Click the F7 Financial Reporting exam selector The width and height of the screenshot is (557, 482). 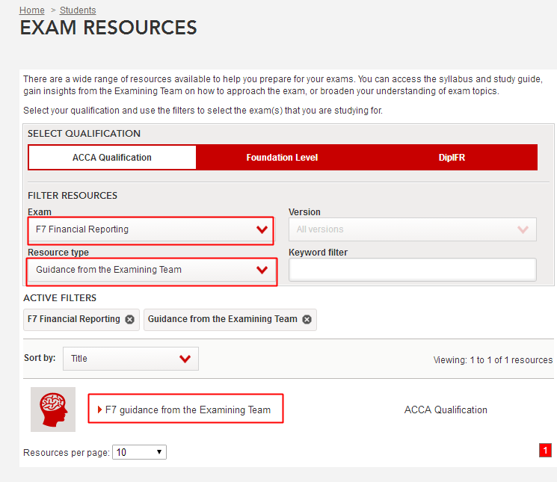pyautogui.click(x=142, y=229)
